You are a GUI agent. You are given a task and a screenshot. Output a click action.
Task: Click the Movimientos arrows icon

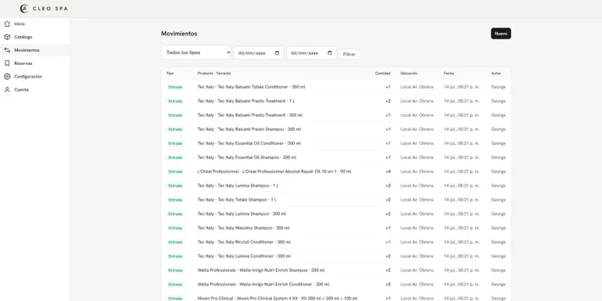coord(7,50)
